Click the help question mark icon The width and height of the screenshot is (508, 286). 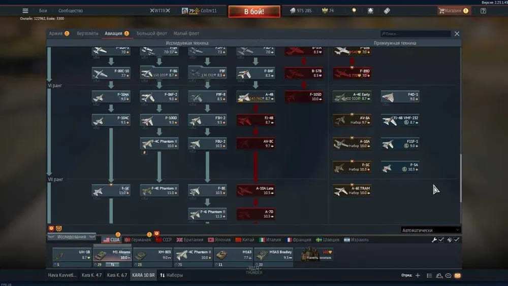click(483, 11)
